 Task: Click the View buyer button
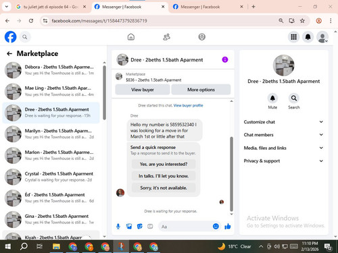coord(143,90)
